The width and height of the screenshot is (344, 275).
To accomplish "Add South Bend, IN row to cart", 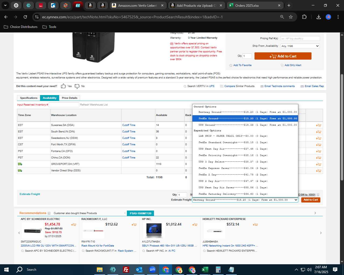I will point(318,132).
